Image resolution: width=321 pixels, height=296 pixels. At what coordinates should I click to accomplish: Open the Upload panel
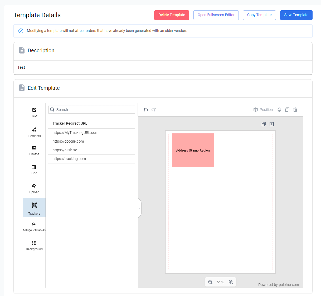coord(34,189)
